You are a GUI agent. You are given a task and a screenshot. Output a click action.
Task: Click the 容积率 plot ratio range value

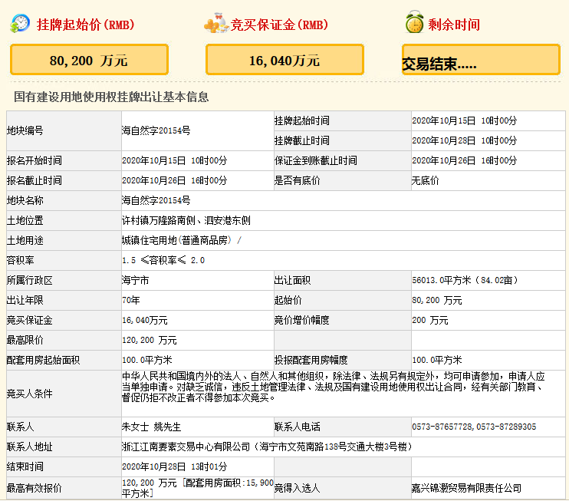pos(163,260)
